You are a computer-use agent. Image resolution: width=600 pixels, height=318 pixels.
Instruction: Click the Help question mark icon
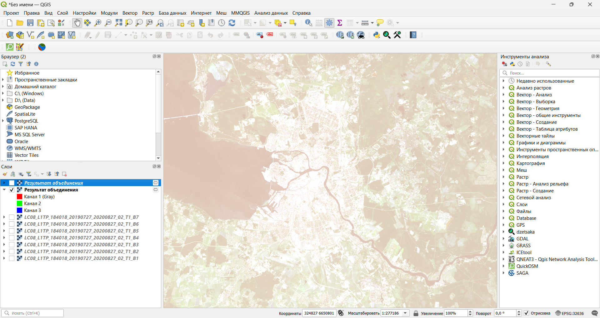point(413,35)
